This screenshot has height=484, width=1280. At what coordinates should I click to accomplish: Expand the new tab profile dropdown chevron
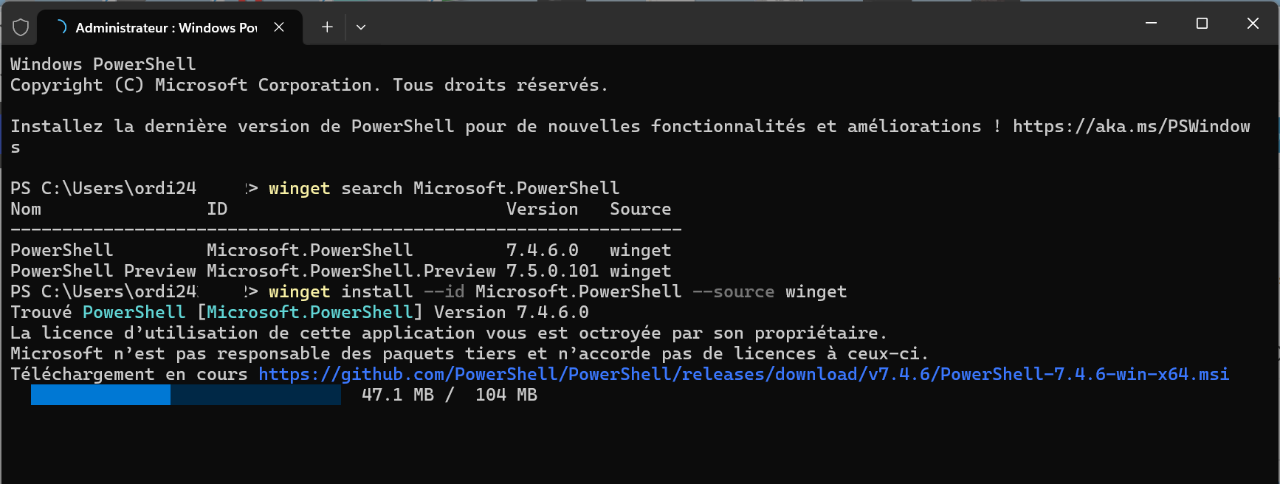pyautogui.click(x=361, y=27)
